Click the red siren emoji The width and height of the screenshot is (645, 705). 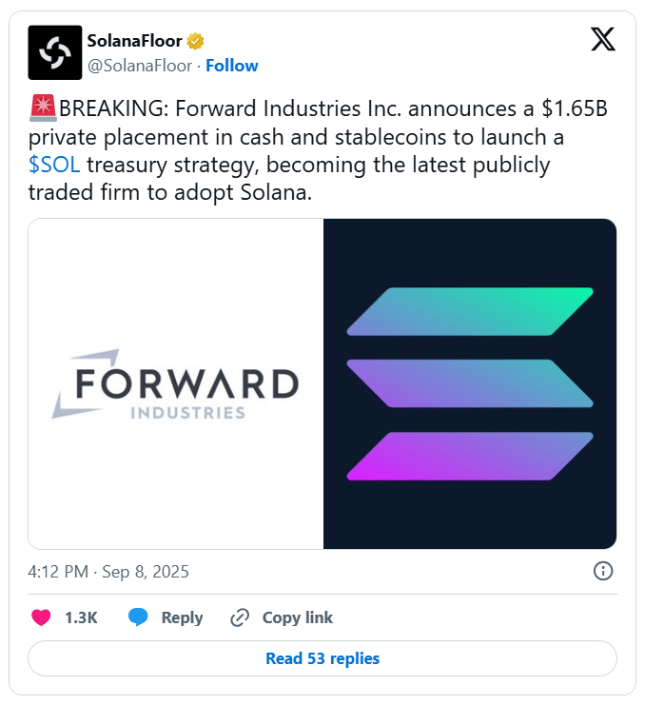coord(43,109)
